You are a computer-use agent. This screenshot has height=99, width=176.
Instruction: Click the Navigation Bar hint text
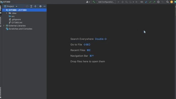79,56
